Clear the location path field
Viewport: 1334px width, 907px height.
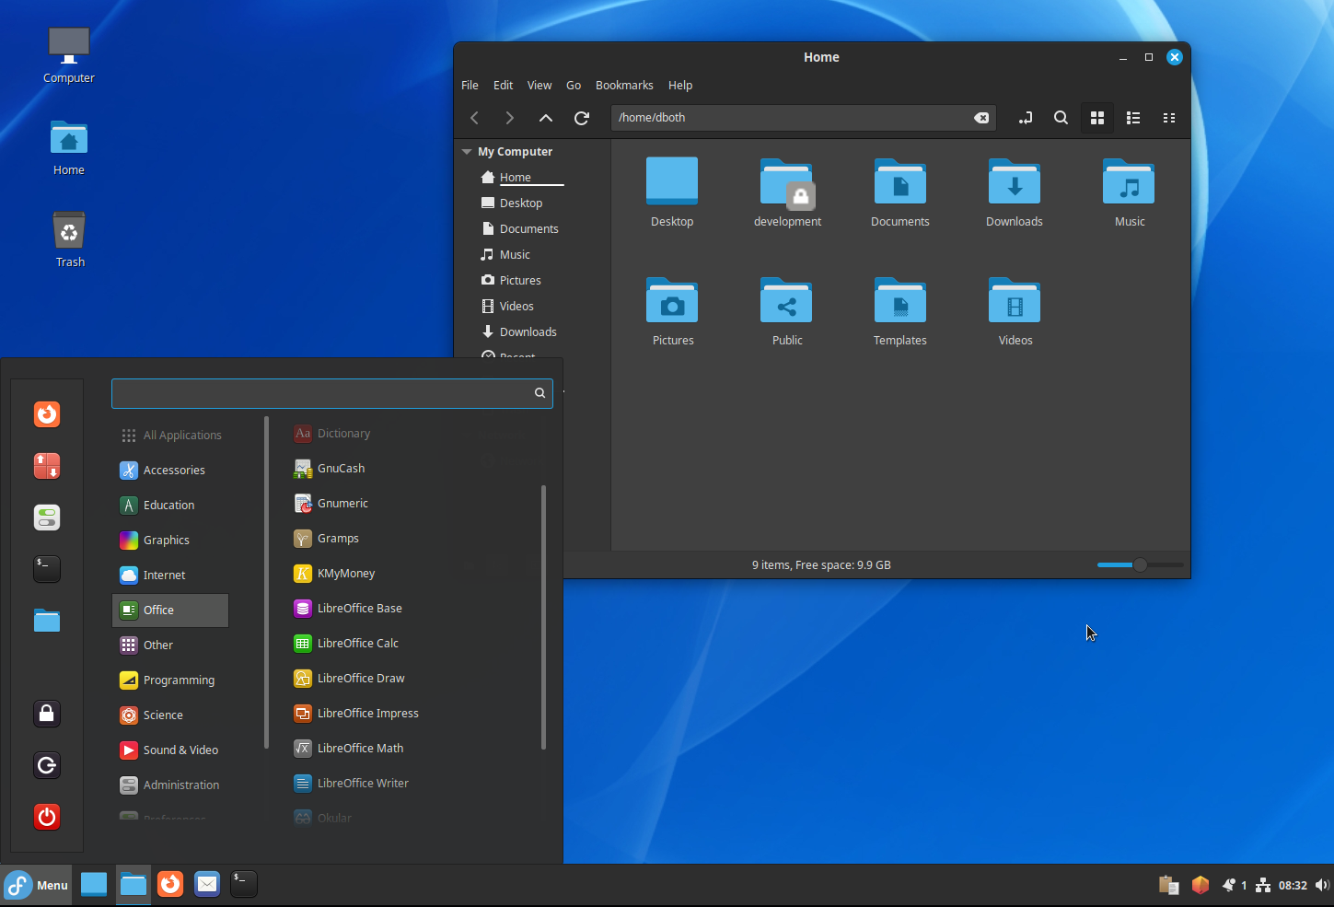981,118
